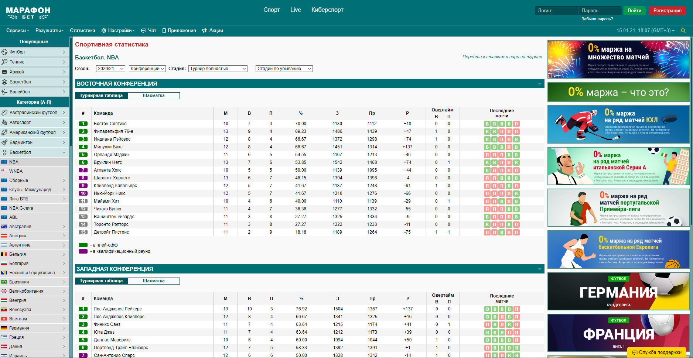Image resolution: width=693 pixels, height=358 pixels.
Task: Click the Australia flag icon
Action: pos(4,227)
